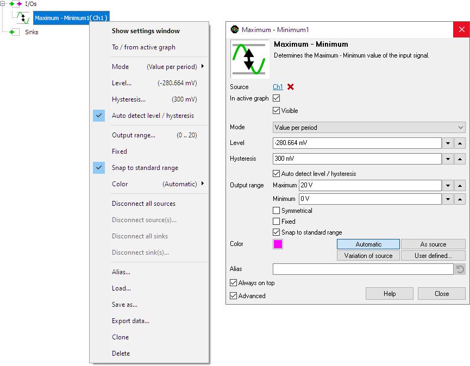Click the large Maximum - Minimum illustration image
Image resolution: width=470 pixels, height=366 pixels.
point(250,59)
